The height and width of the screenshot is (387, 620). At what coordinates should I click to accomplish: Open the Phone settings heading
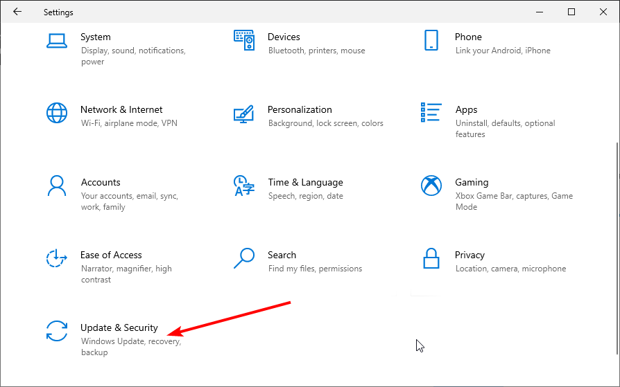[468, 37]
